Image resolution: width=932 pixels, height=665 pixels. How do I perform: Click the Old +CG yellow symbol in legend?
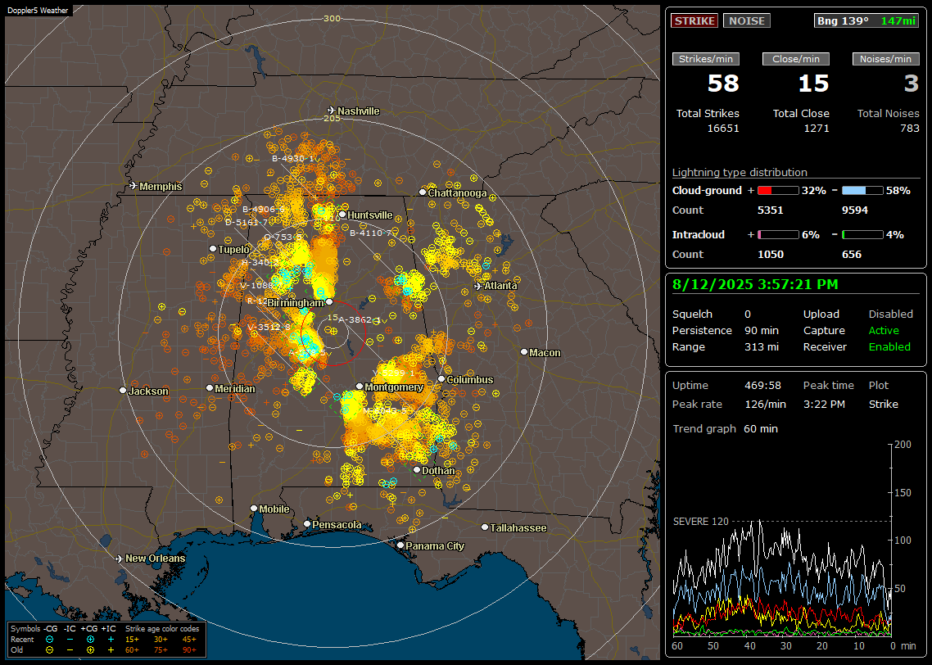click(90, 650)
